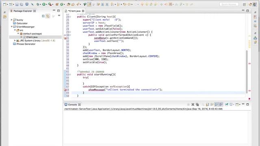260x146 pixels.
Task: Toggle Show Console on standard error change
Action: point(221,105)
